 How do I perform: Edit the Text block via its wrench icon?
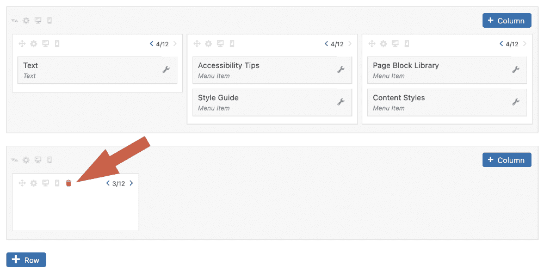click(166, 70)
